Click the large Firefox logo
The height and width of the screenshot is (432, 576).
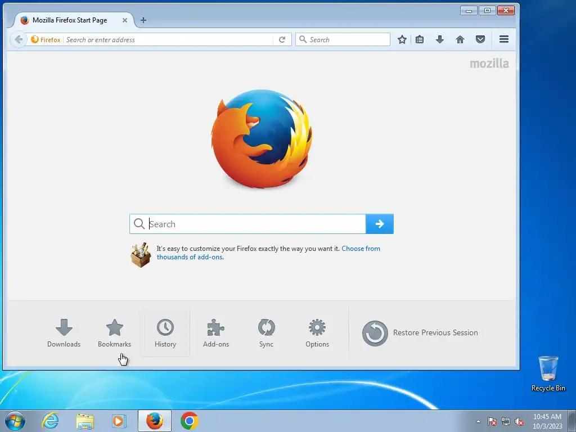coord(262,138)
